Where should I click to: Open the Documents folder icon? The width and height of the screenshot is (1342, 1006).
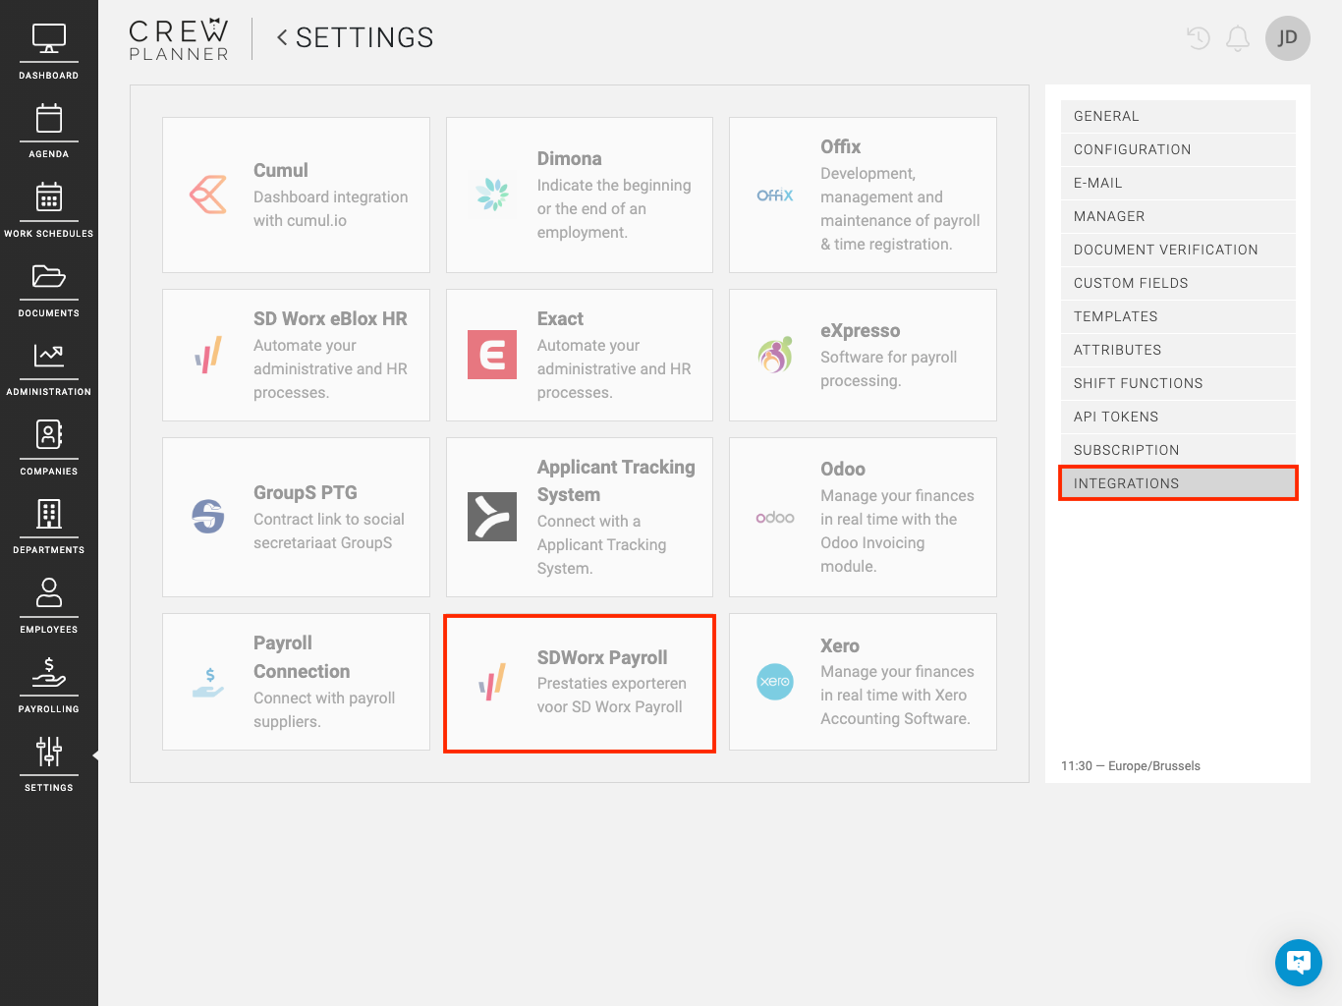48,289
